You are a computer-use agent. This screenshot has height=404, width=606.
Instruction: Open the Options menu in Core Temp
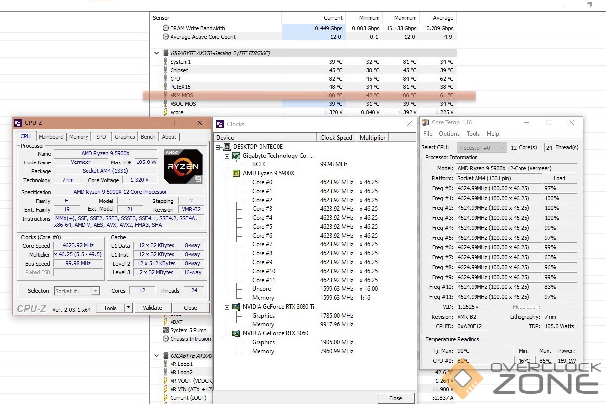(449, 134)
